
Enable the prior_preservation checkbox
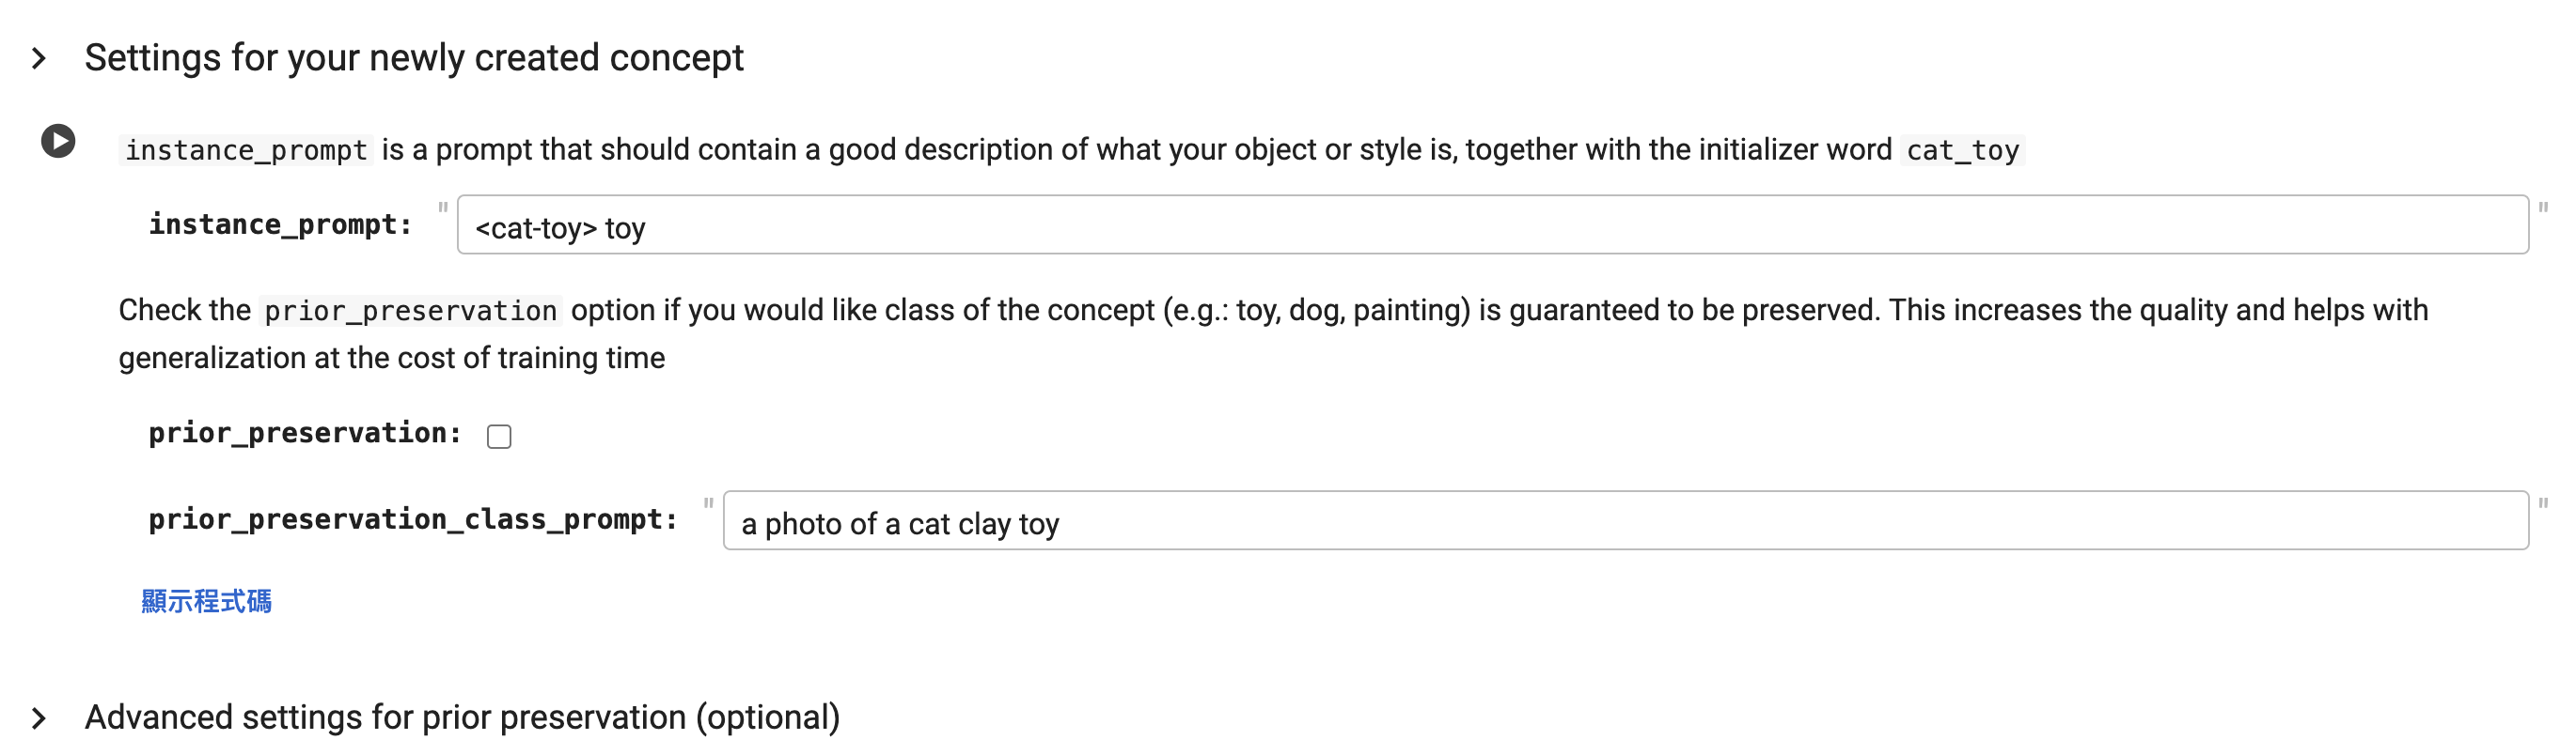499,437
